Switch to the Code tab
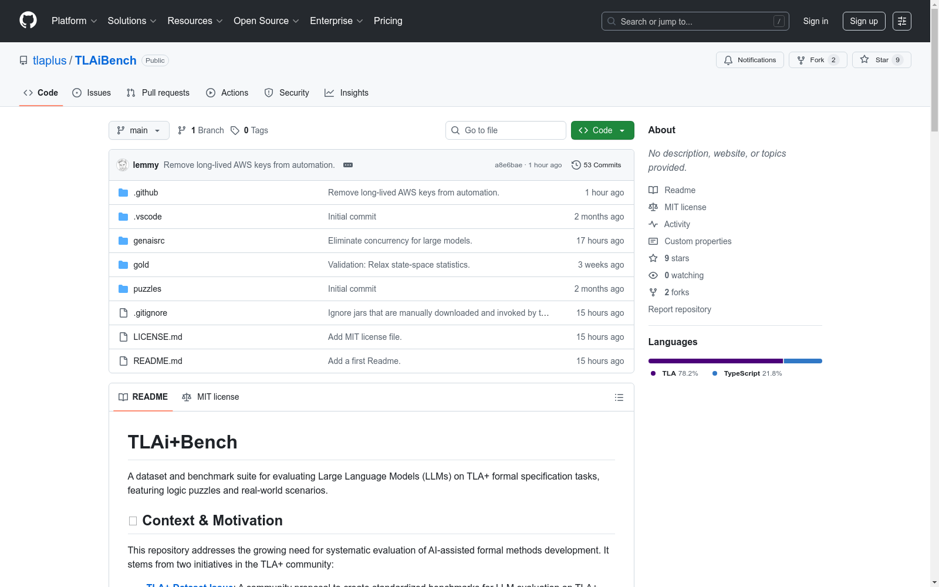The image size is (939, 587). [41, 93]
